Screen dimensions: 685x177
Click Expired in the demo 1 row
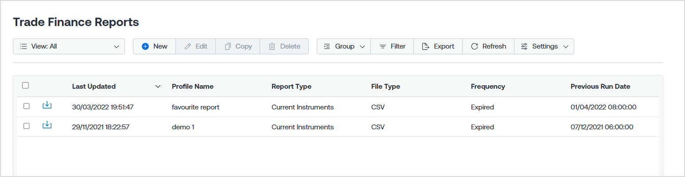click(483, 127)
